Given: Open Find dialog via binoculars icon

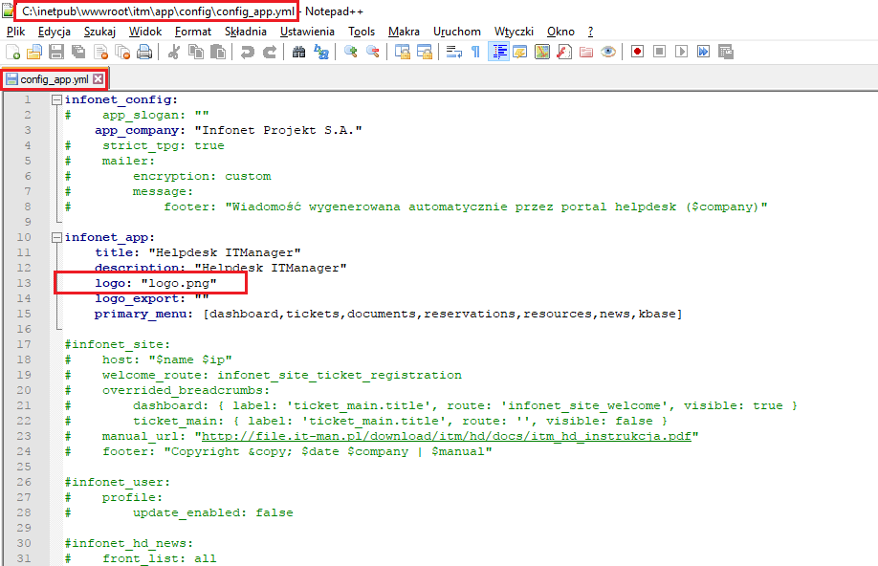Looking at the screenshot, I should click(x=299, y=52).
